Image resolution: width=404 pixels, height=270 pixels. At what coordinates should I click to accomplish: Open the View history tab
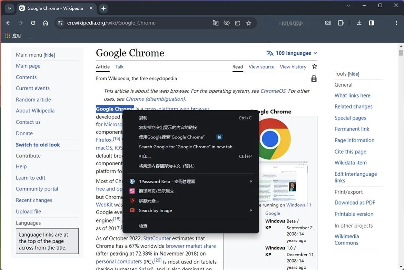(293, 66)
